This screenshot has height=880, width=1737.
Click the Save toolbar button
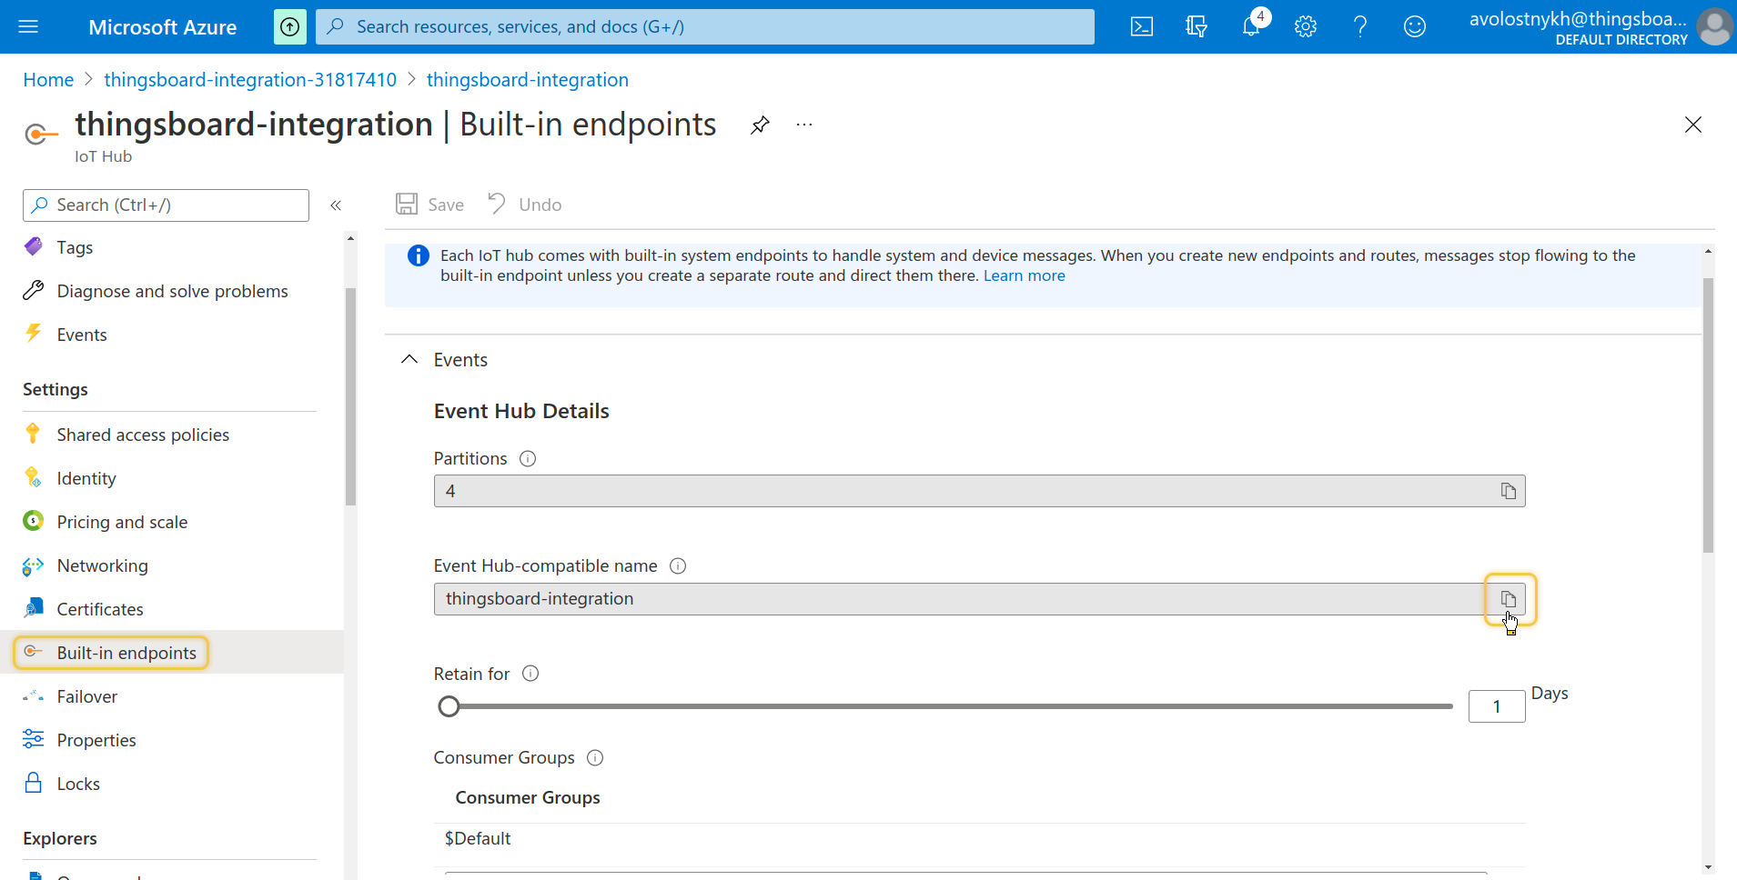429,205
